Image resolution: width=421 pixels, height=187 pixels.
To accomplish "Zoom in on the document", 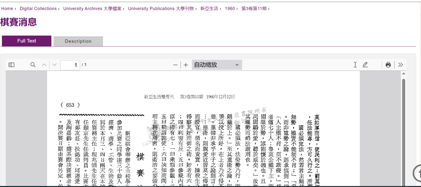I will tap(186, 65).
